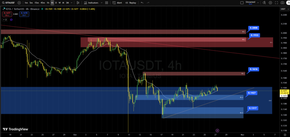Screen dimensions: 290x137
Task: Collapse the indicator legend showing 2
Action: coord(5,20)
